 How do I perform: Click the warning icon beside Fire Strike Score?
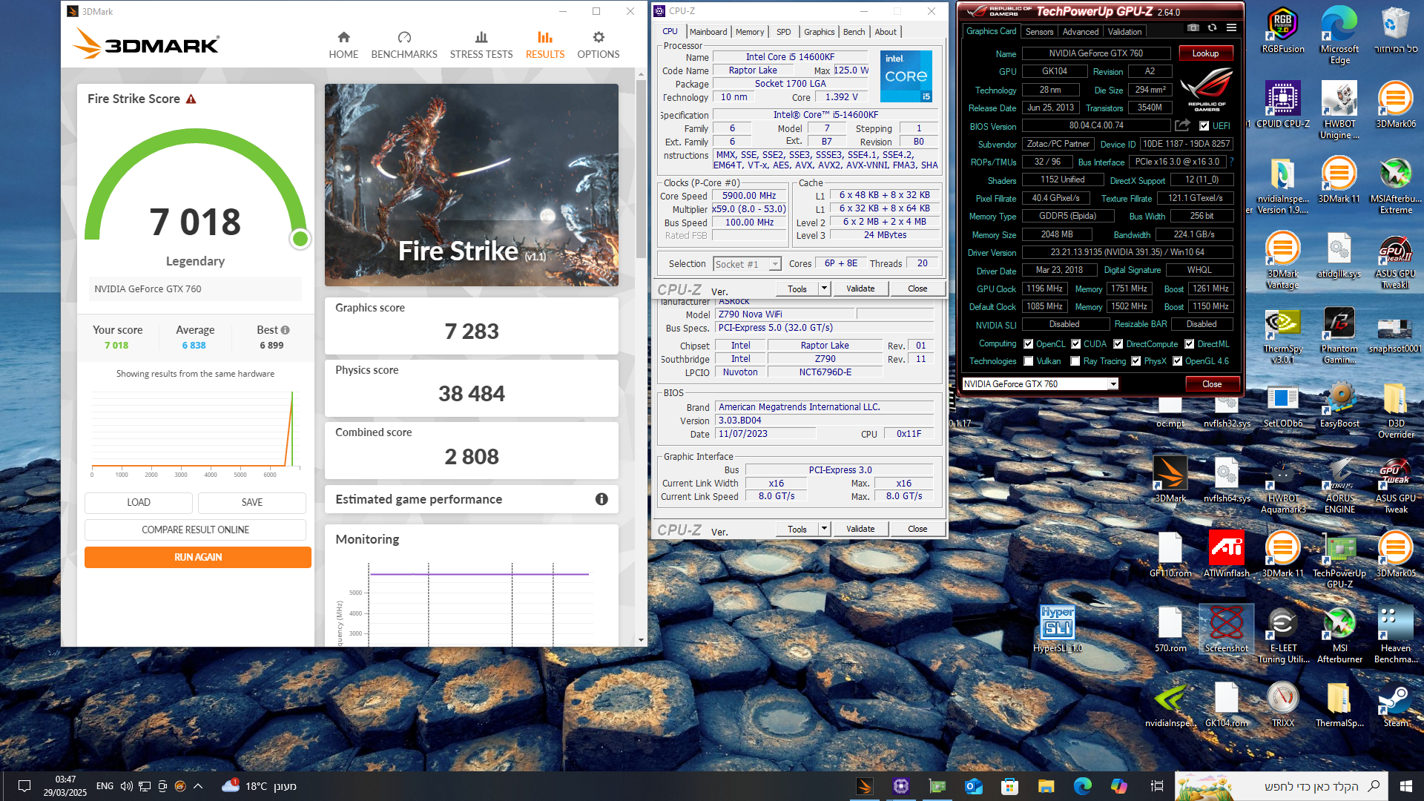(191, 99)
